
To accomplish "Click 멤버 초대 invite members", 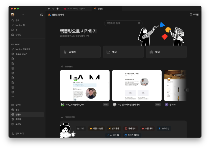I will click(x=27, y=133).
